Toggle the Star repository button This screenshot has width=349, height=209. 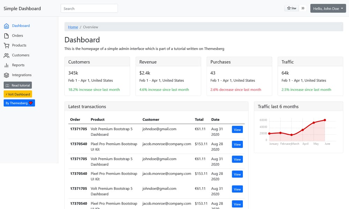(x=291, y=8)
